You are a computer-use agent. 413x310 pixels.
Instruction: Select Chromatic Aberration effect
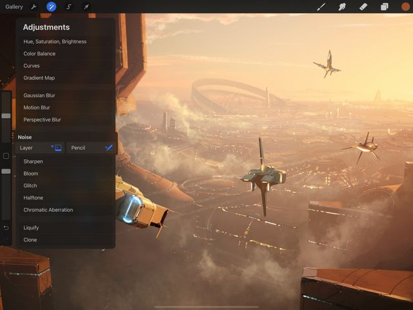tap(66, 210)
